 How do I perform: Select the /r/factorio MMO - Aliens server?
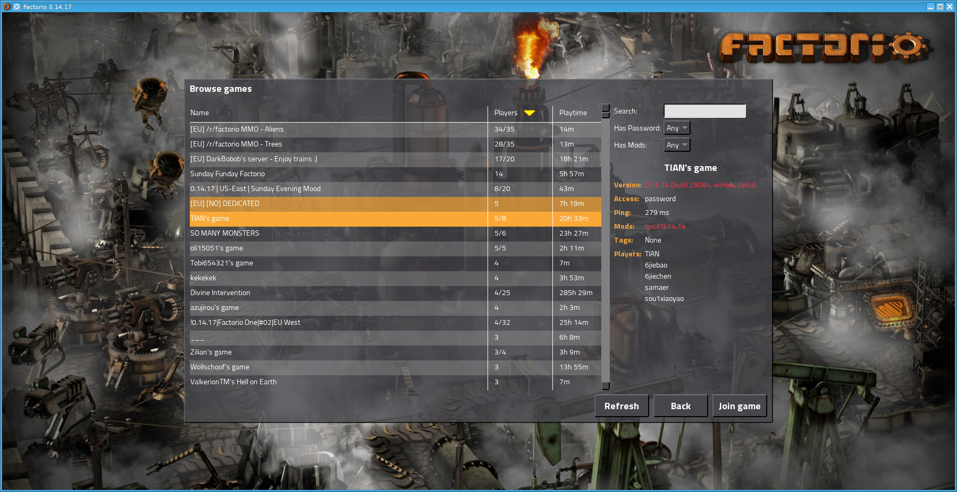click(x=237, y=129)
